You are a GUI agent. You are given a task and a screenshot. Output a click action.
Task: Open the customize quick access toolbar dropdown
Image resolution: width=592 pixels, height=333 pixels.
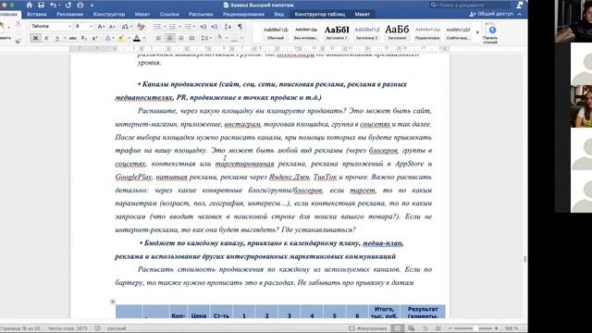tap(92, 6)
